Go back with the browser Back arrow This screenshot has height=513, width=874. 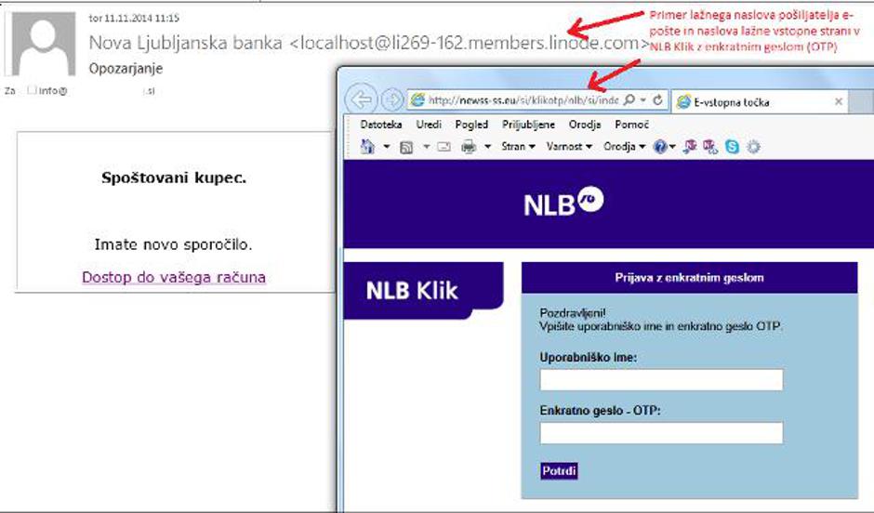tap(361, 100)
